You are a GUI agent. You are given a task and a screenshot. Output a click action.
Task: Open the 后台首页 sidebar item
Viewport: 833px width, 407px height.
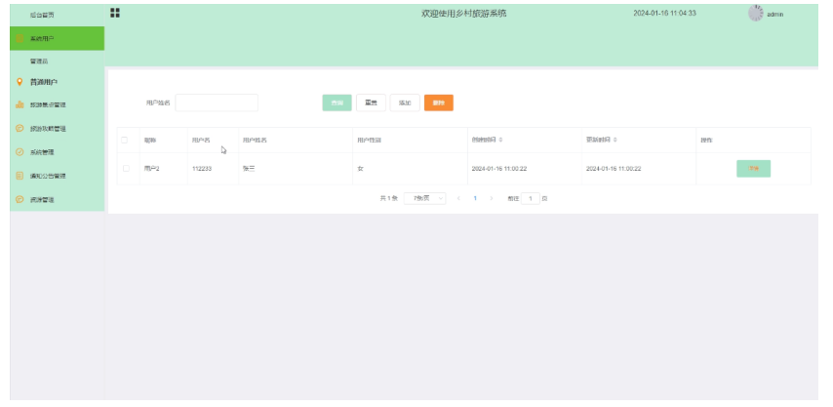[57, 15]
